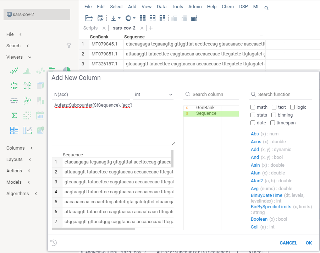Add the calendar viewer
This screenshot has height=253, width=320.
click(x=40, y=115)
